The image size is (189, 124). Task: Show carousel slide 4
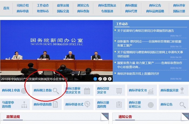[110, 79]
